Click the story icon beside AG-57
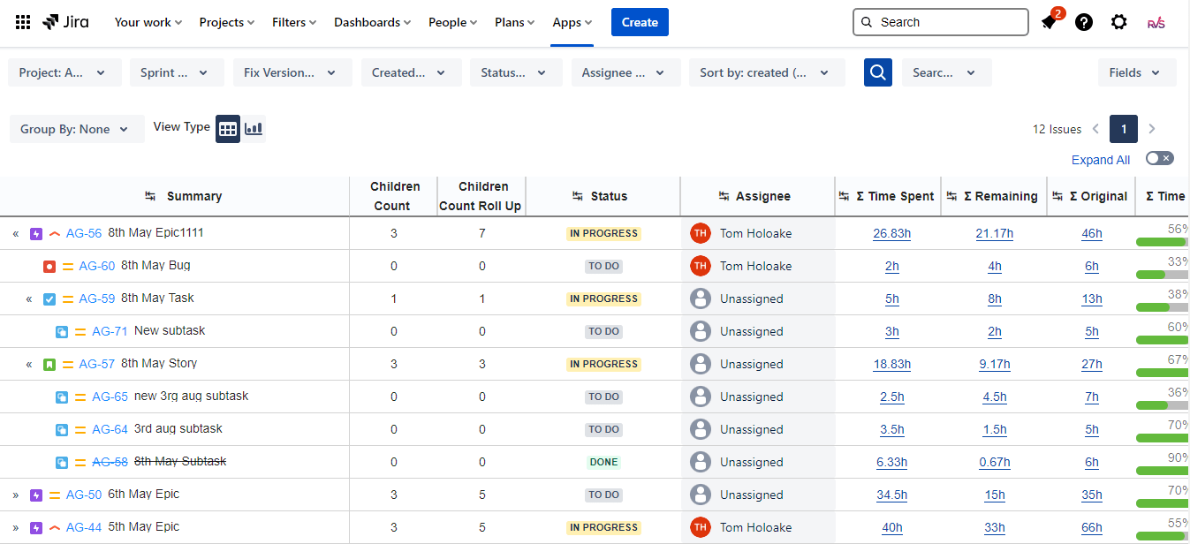Viewport: 1190px width, 544px height. point(49,363)
